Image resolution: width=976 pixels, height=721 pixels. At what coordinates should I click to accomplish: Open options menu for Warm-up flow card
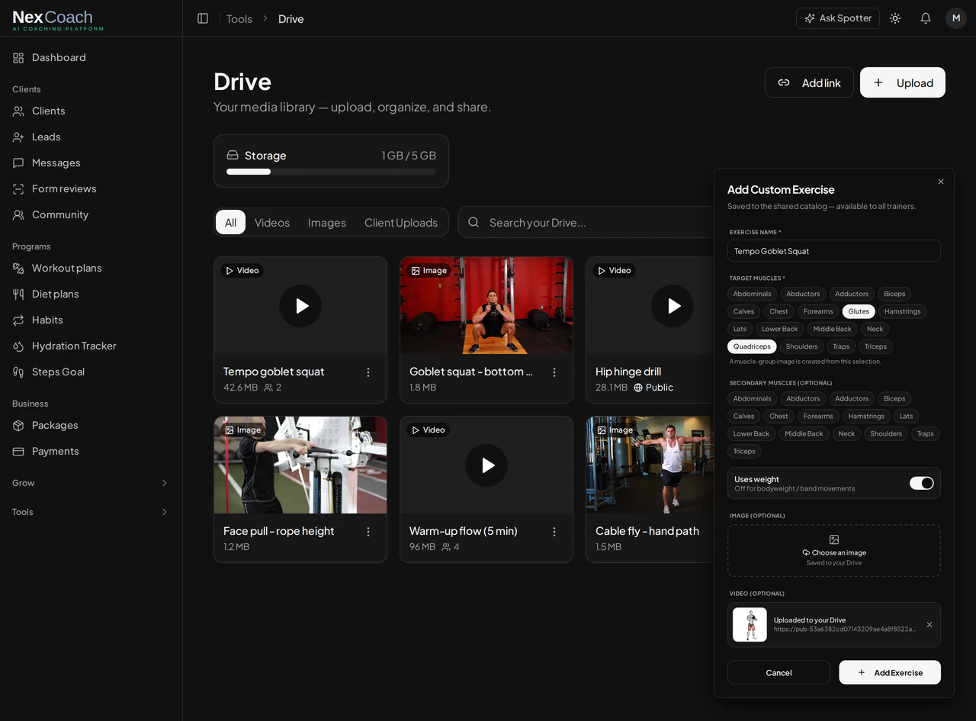[554, 532]
